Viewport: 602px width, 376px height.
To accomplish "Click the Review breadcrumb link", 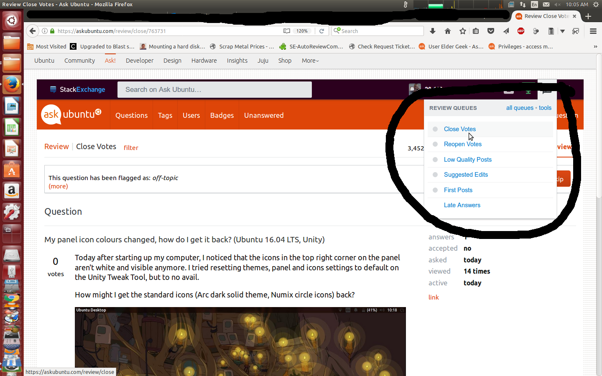I will pos(56,147).
